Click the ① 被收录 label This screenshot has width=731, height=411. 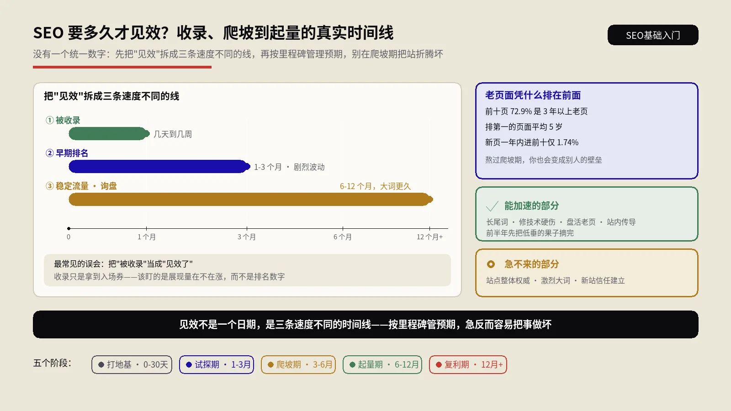click(x=63, y=120)
